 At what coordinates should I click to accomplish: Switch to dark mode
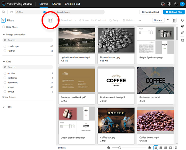(x=176, y=4)
